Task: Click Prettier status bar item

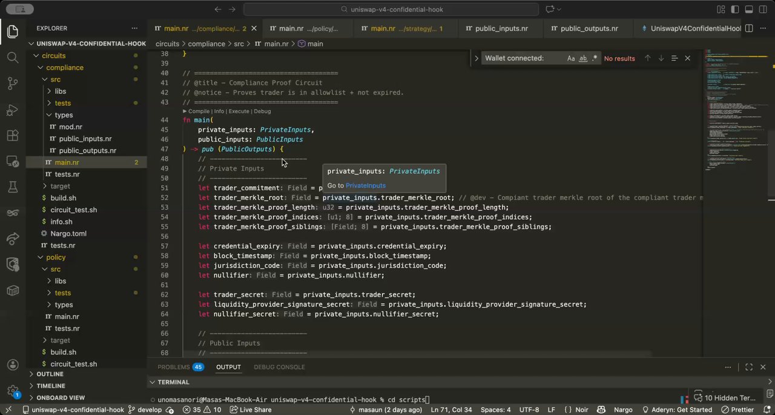Action: 737,410
